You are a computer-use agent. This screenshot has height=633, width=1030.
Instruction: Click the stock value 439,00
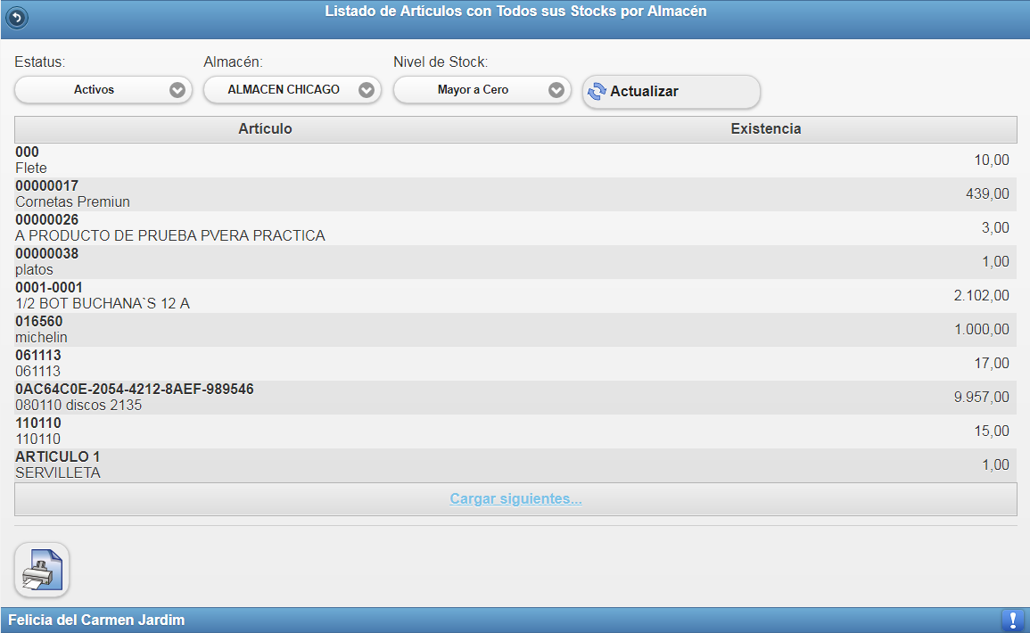click(x=987, y=194)
